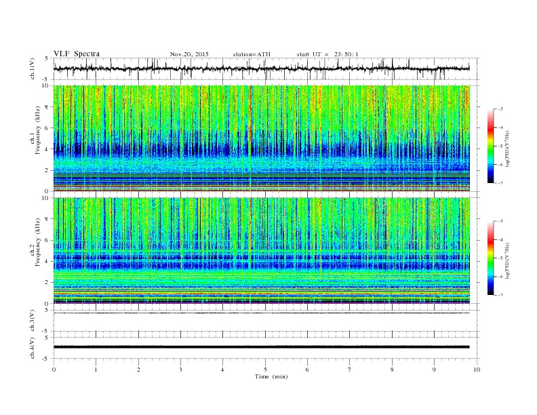Click the "station=ATH" header label
Viewport: 537px width, 415px height.
tap(252, 54)
